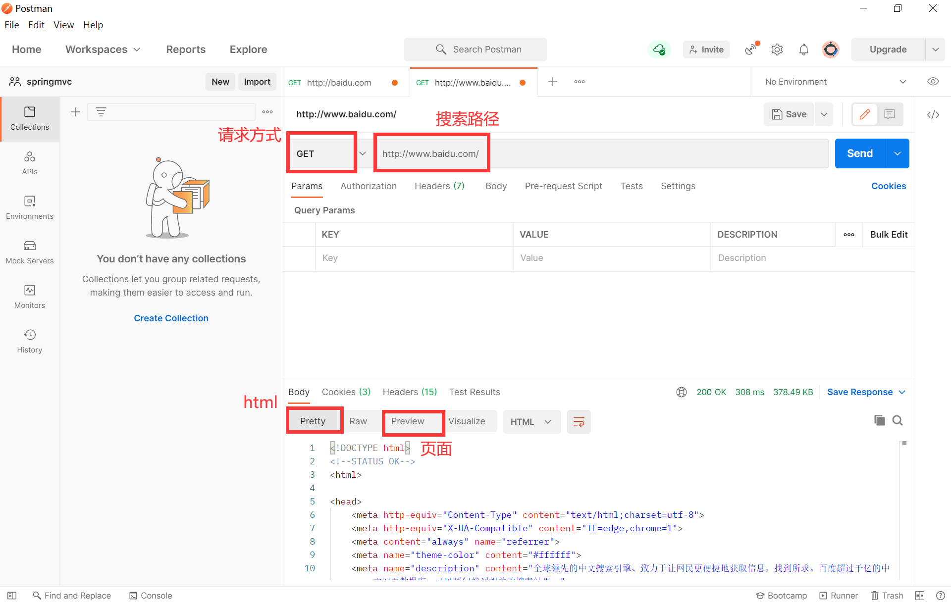Toggle line wrap in response body

(579, 422)
